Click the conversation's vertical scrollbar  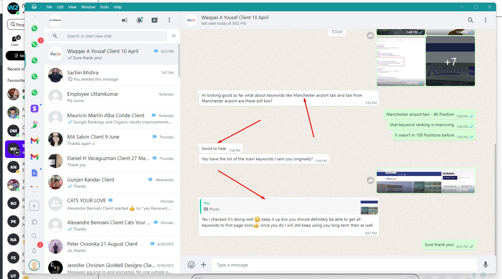[495, 199]
